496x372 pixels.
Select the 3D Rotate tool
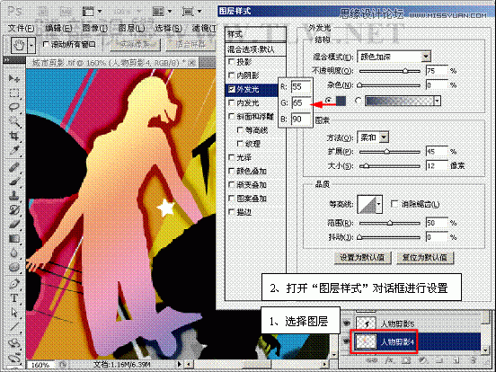point(13,343)
